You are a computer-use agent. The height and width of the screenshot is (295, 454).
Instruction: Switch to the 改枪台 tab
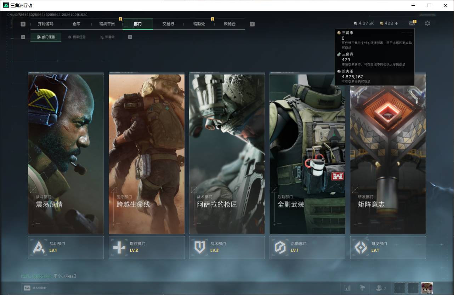click(x=229, y=24)
